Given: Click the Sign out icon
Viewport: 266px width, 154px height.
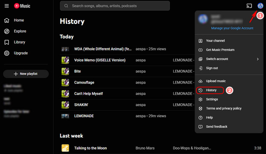Looking at the screenshot, I should pyautogui.click(x=200, y=68).
